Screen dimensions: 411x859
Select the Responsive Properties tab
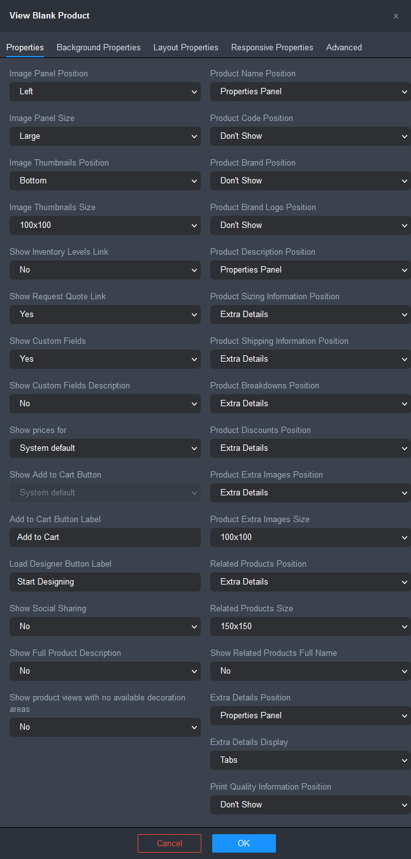(x=272, y=47)
